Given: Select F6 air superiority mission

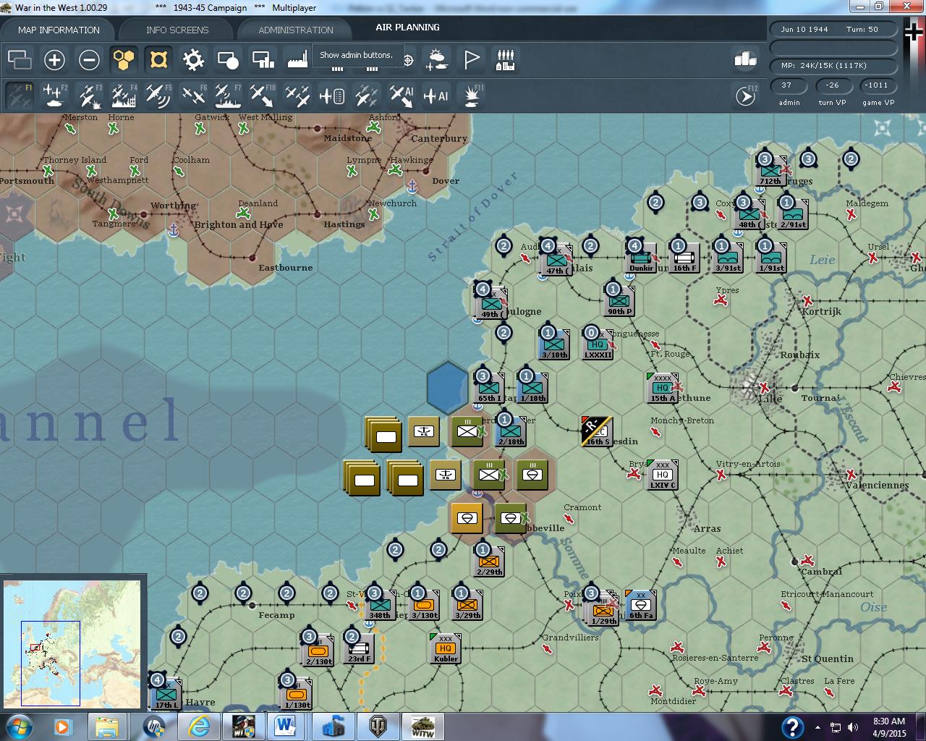Looking at the screenshot, I should click(x=193, y=96).
